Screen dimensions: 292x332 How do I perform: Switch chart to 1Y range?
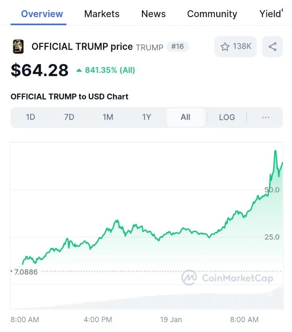click(146, 117)
